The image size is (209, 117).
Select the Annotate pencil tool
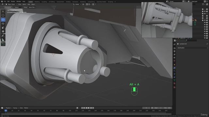(3, 36)
